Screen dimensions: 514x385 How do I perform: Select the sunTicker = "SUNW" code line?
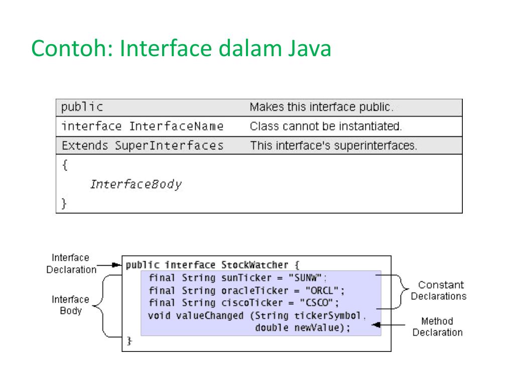point(237,278)
